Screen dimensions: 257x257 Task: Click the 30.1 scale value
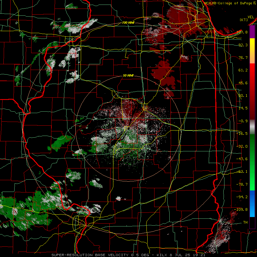(243, 96)
